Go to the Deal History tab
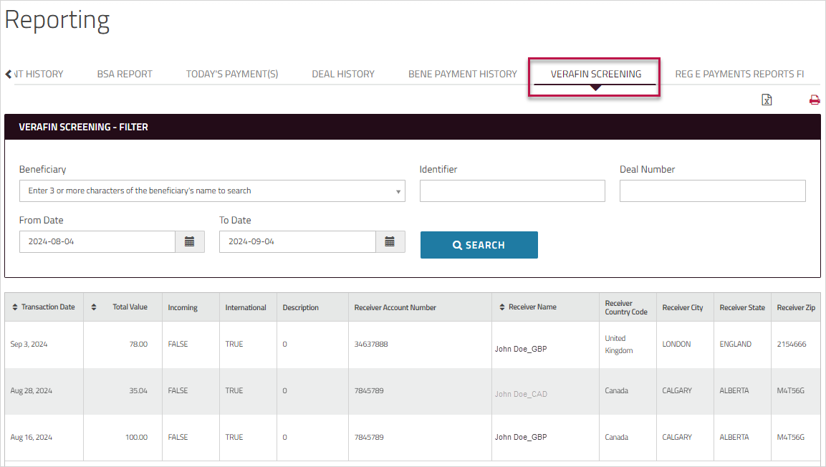This screenshot has height=467, width=826. pos(343,74)
